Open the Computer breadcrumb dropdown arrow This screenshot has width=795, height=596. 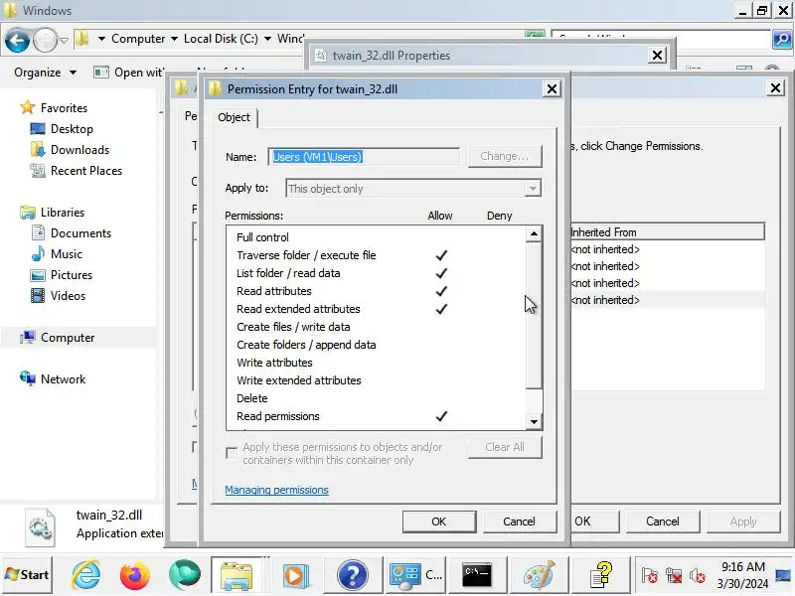click(x=175, y=39)
